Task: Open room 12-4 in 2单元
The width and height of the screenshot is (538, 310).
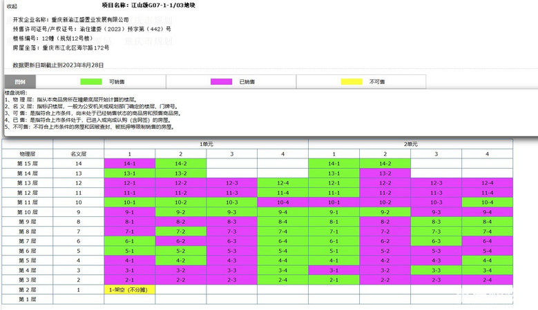Action: (x=487, y=183)
